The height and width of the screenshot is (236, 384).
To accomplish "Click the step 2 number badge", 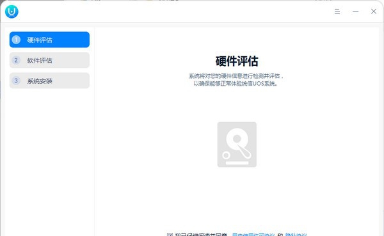I will coord(16,60).
